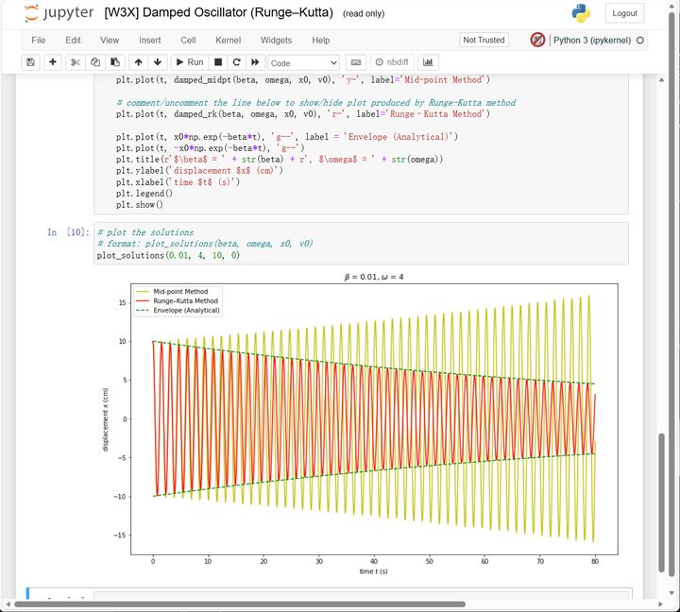Click the save notebook icon
The height and width of the screenshot is (612, 680).
30,62
